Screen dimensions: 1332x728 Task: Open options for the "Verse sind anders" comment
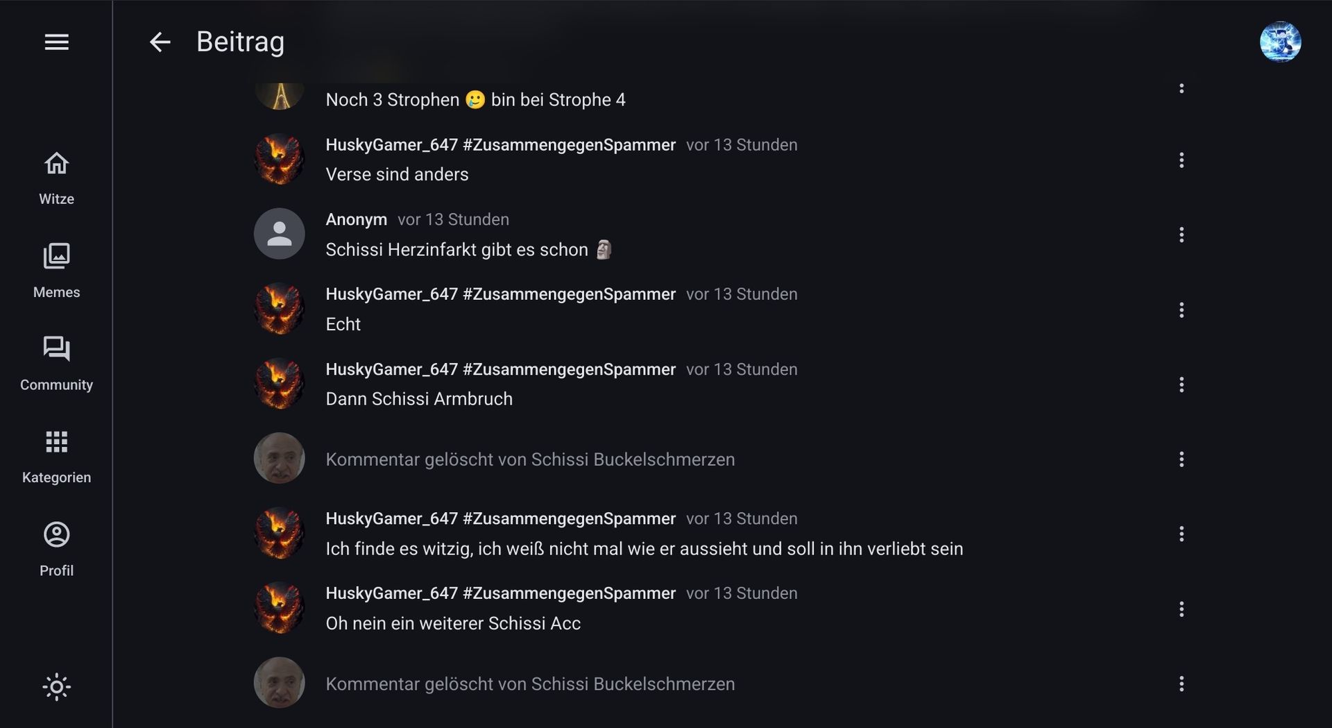coord(1181,160)
